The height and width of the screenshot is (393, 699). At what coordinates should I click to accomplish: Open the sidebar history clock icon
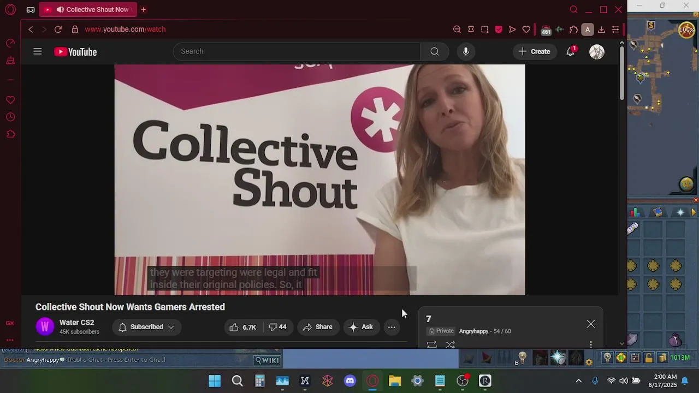[10, 117]
